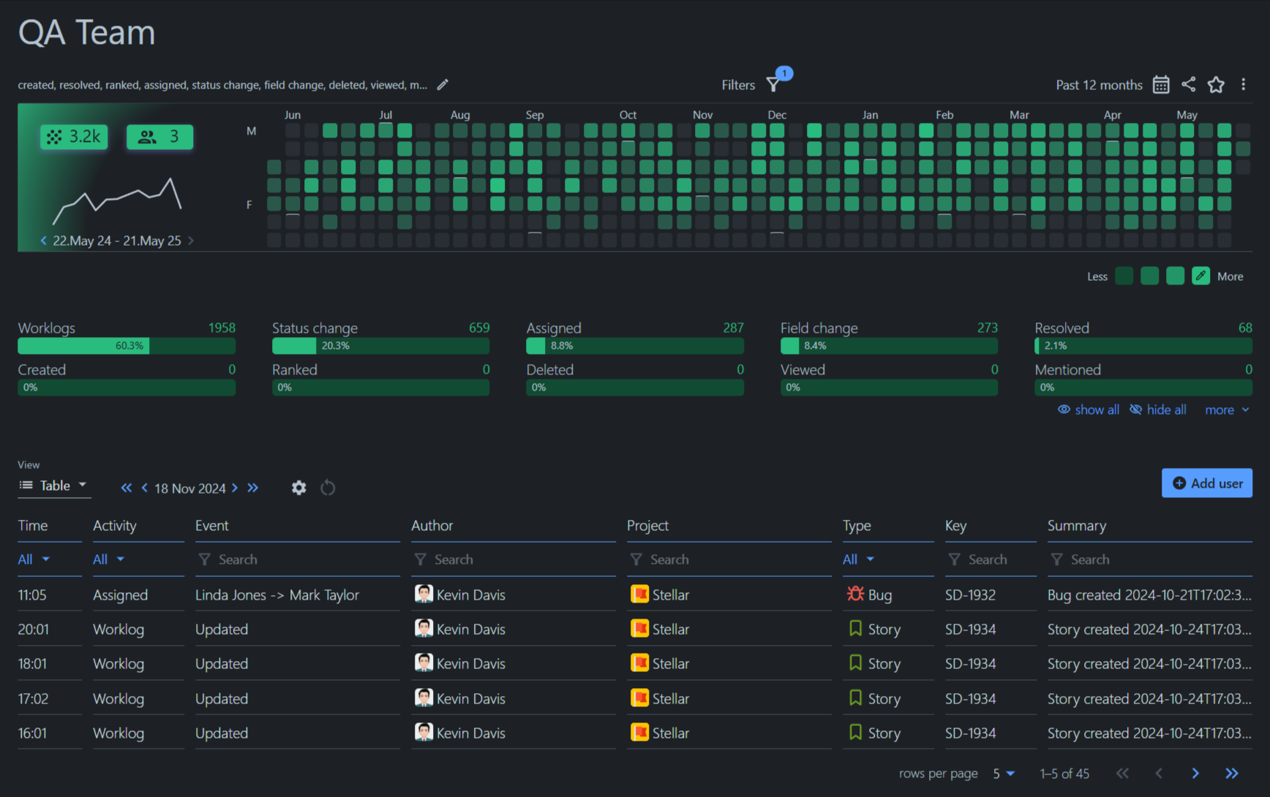Open the table settings gear icon
The height and width of the screenshot is (797, 1270).
(x=298, y=488)
